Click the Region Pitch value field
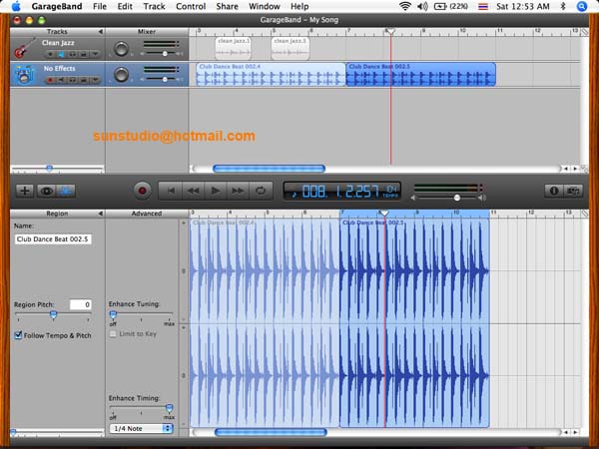The width and height of the screenshot is (599, 449). pyautogui.click(x=80, y=304)
